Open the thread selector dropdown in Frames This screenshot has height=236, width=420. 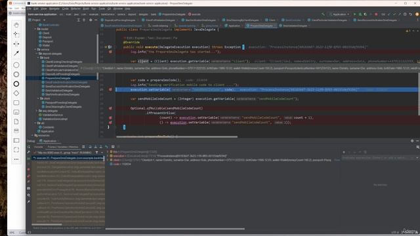coord(102,153)
